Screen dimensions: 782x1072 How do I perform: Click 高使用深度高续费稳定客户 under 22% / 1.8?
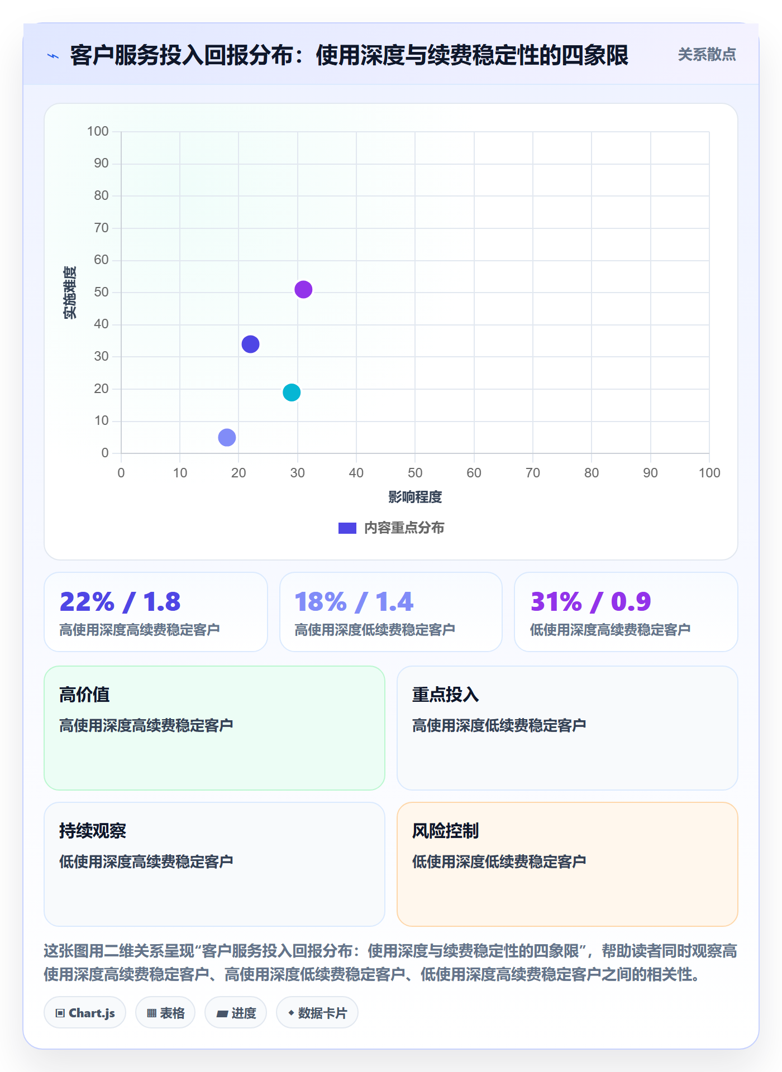point(140,630)
